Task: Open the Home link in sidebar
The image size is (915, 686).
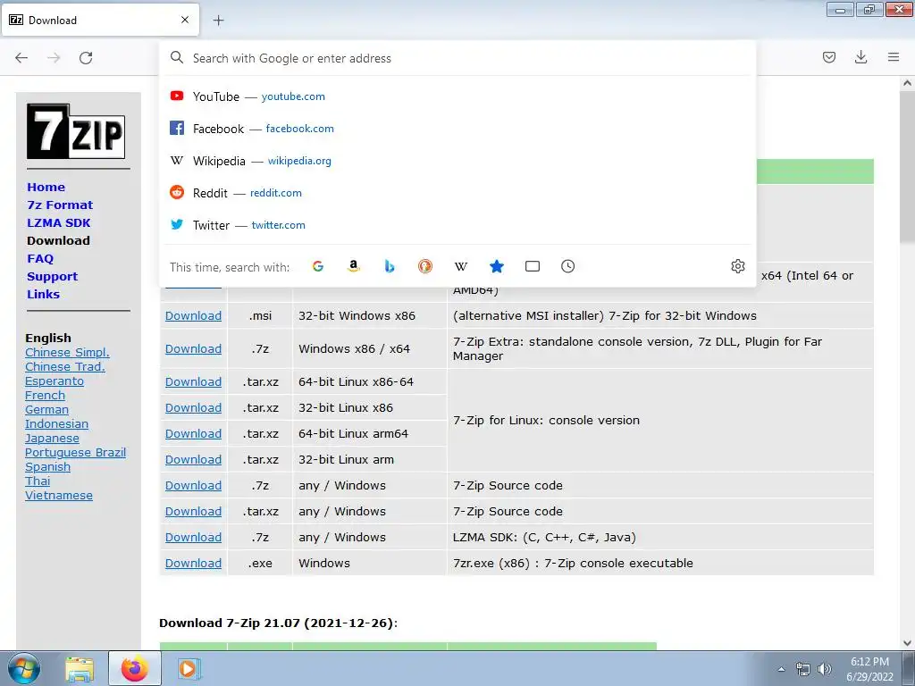Action: pyautogui.click(x=46, y=188)
